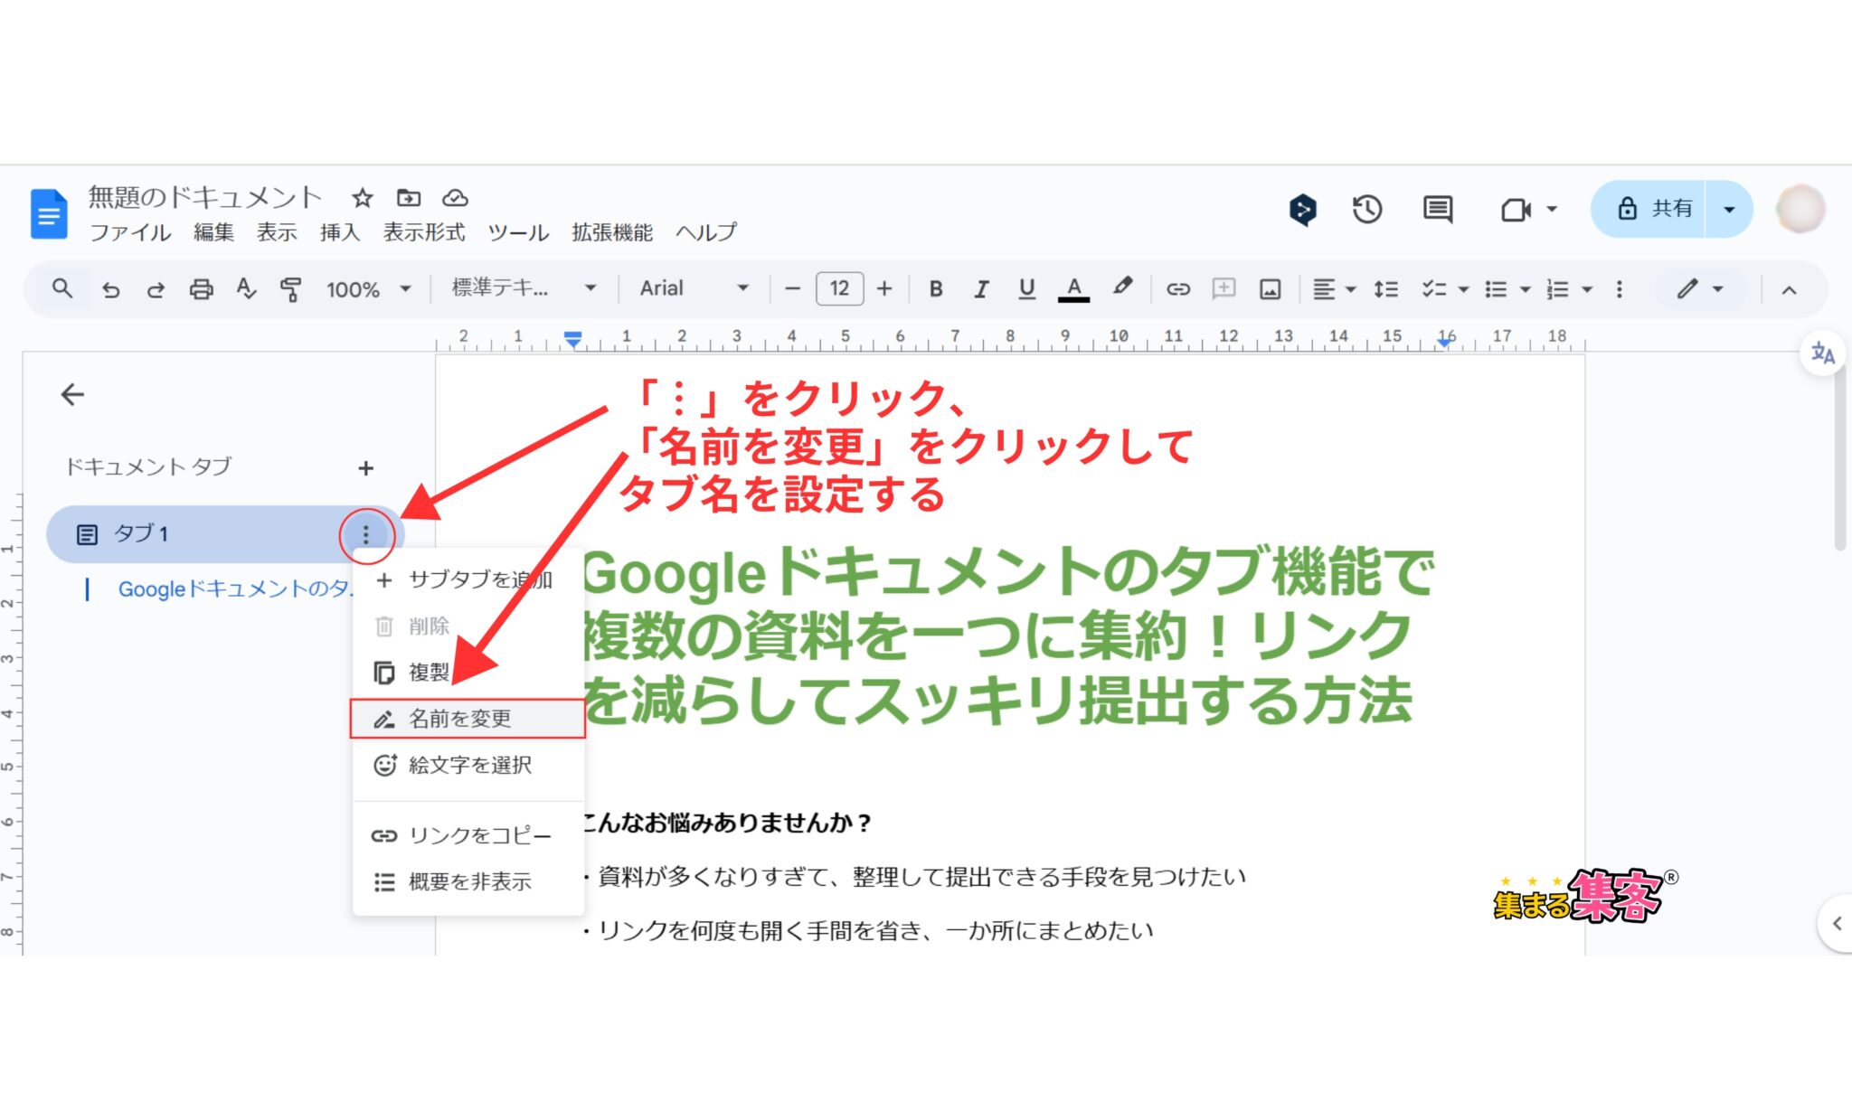Select タブ 1 in sidebar
Screen dimensions: 1852x1111
(194, 534)
